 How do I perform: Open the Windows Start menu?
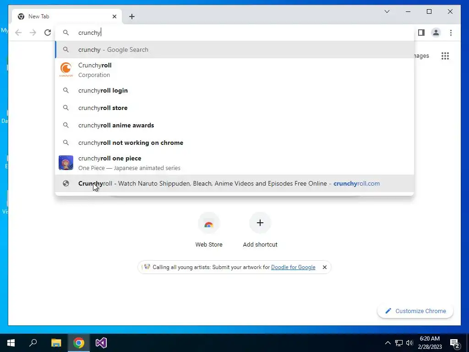tap(11, 343)
